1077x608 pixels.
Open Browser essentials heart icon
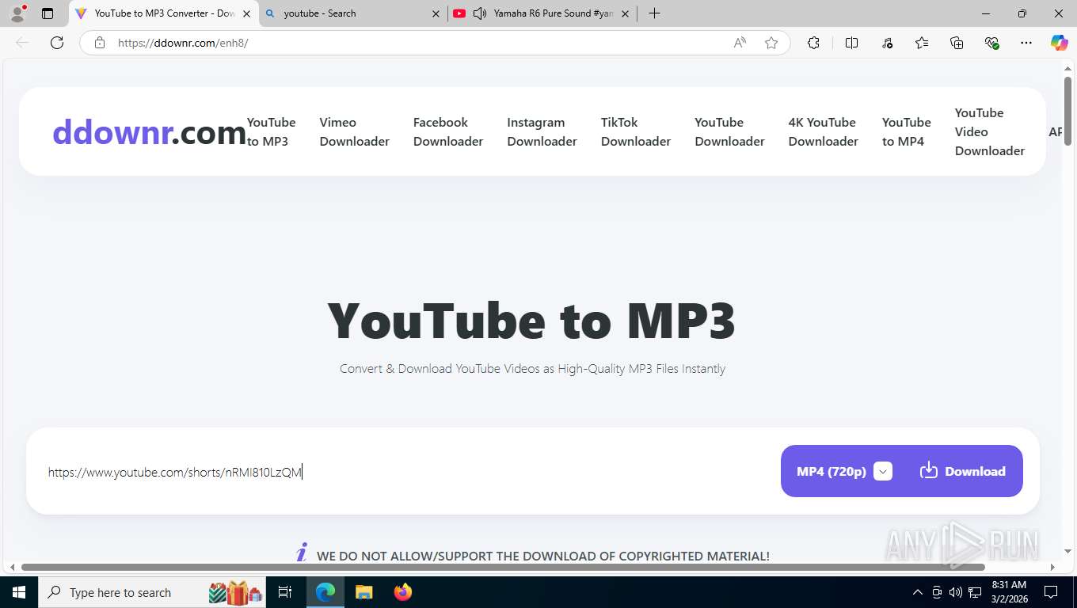pyautogui.click(x=991, y=43)
